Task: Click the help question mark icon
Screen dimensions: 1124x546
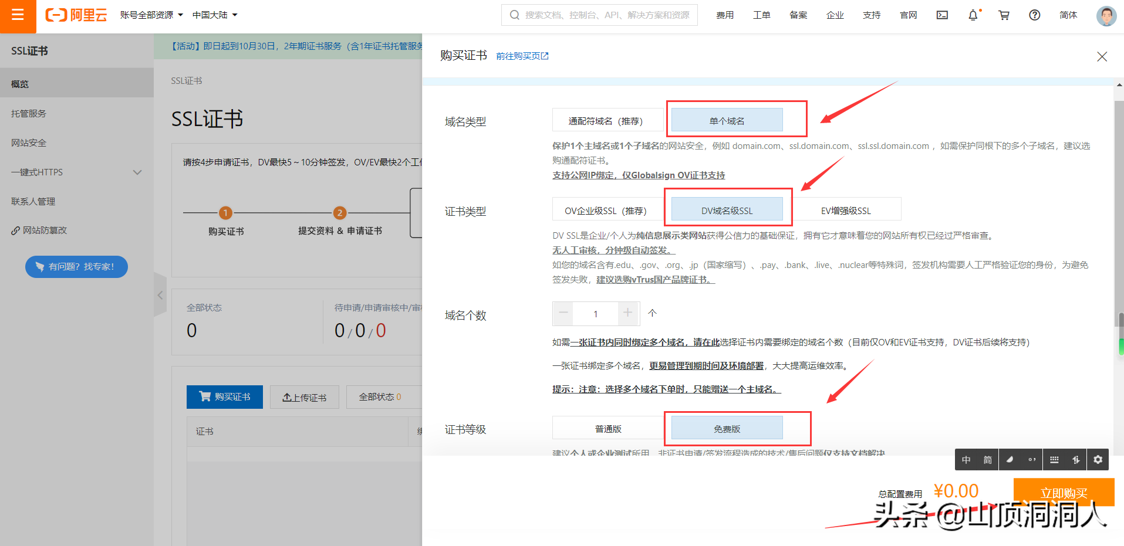Action: click(1034, 15)
